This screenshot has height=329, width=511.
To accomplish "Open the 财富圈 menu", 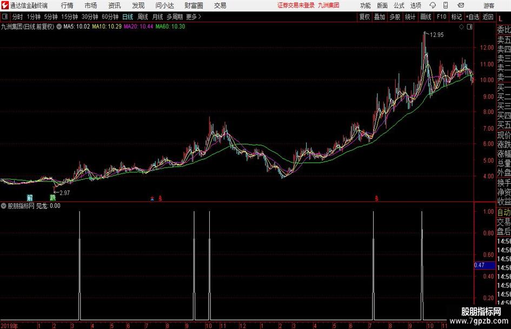I will (194, 5).
